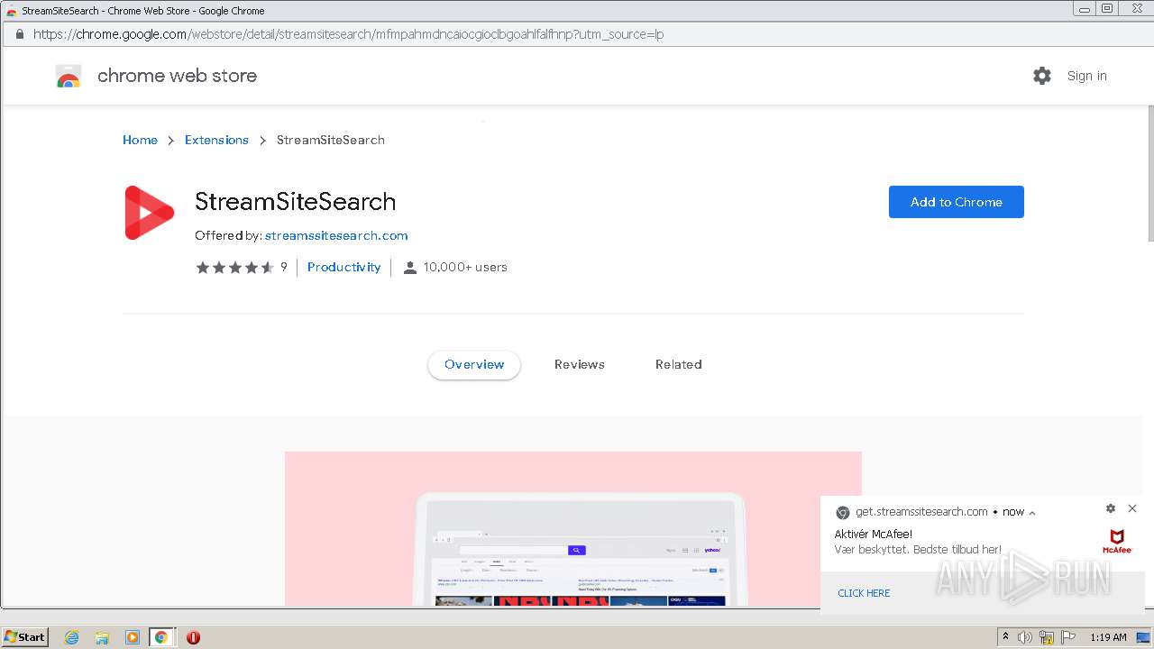1154x649 pixels.
Task: Click the 'Aktivér McAfee!' notification title
Action: coord(873,534)
